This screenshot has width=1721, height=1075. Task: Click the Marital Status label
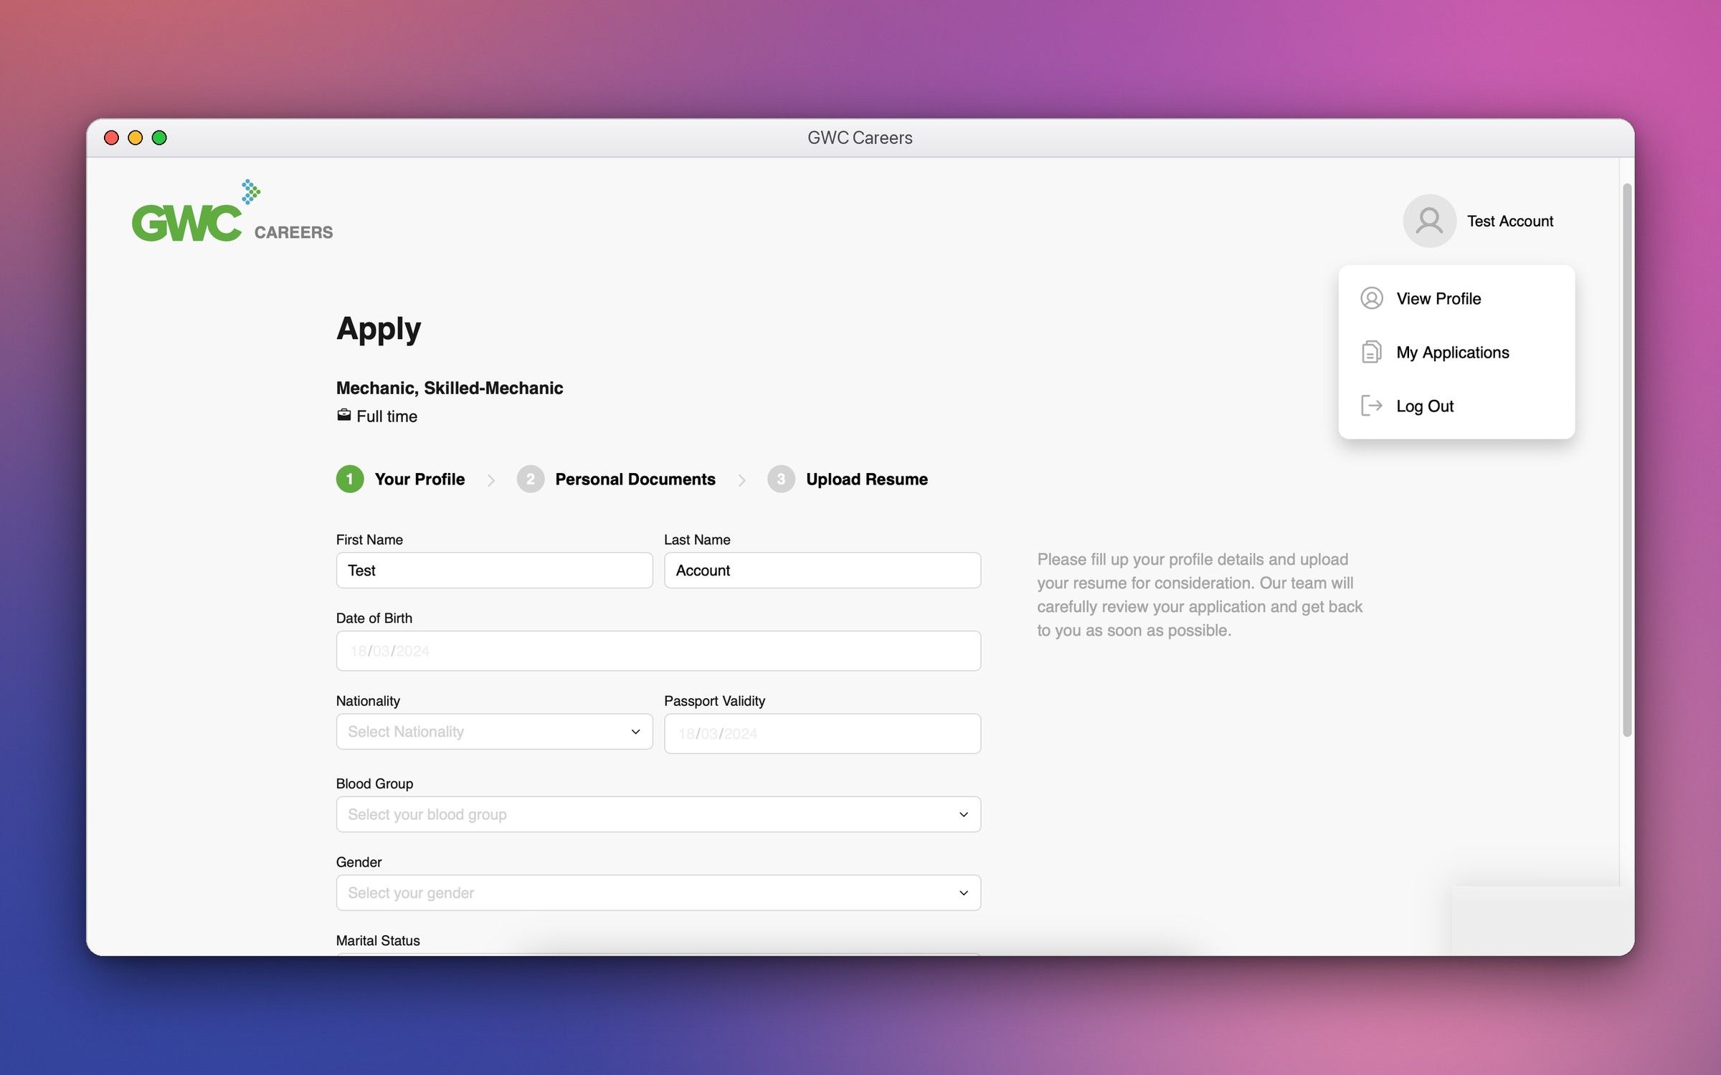[x=378, y=940]
